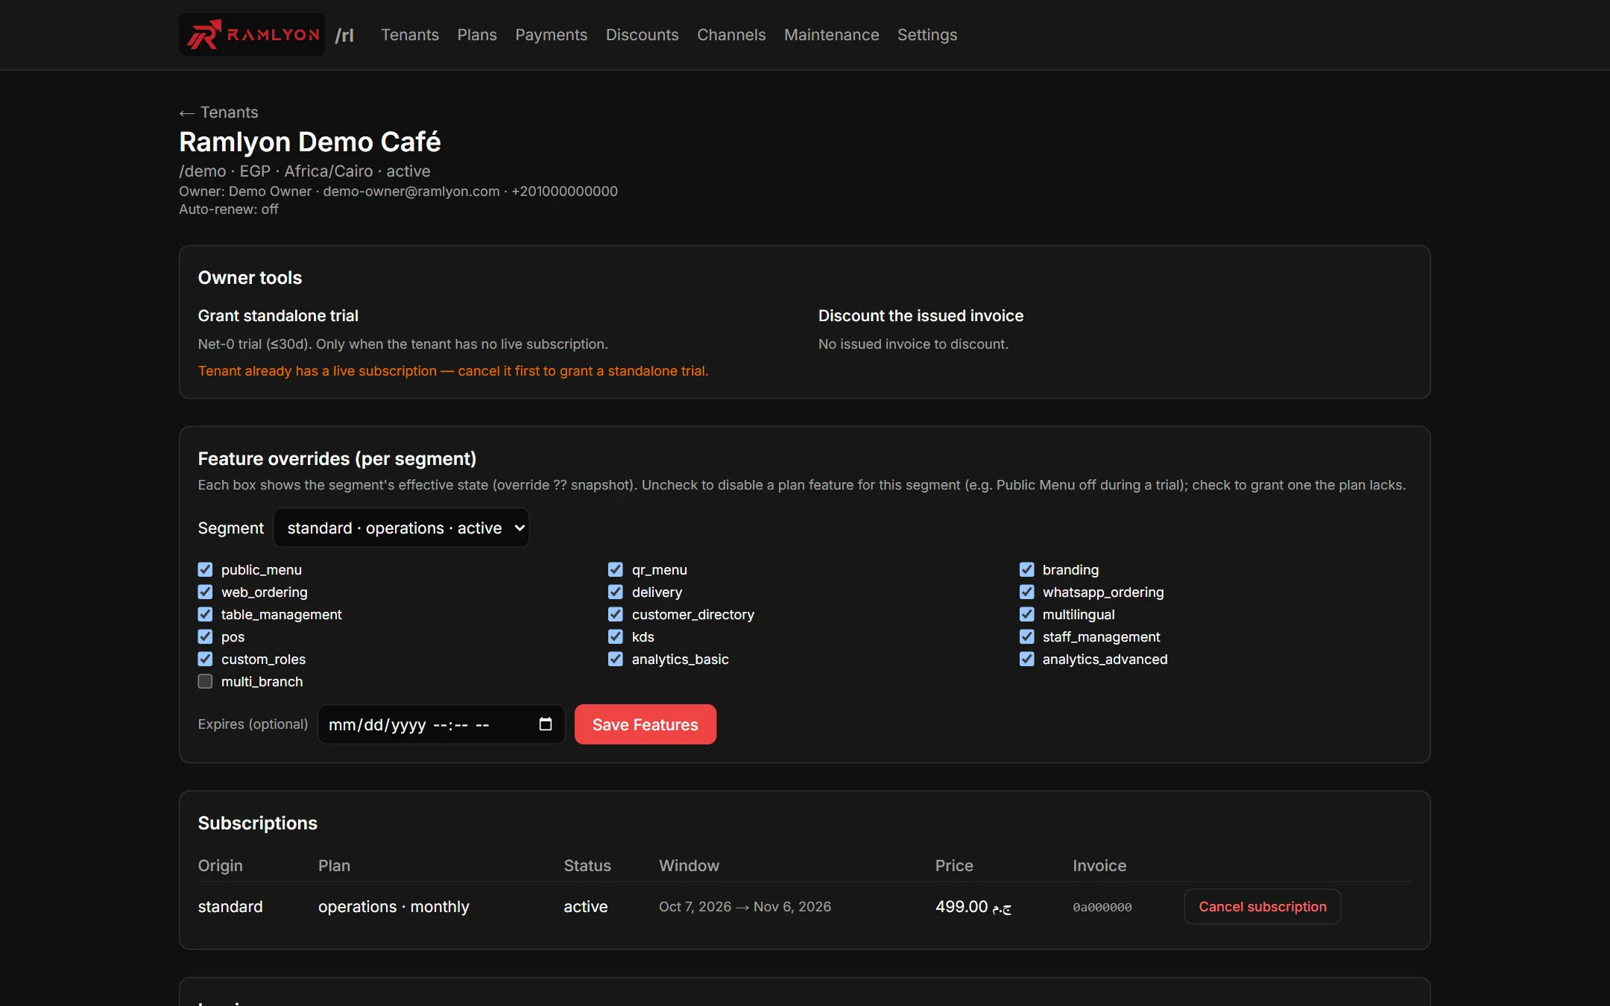Click the Ramlyon Demo Café heading
This screenshot has width=1610, height=1006.
click(x=310, y=142)
